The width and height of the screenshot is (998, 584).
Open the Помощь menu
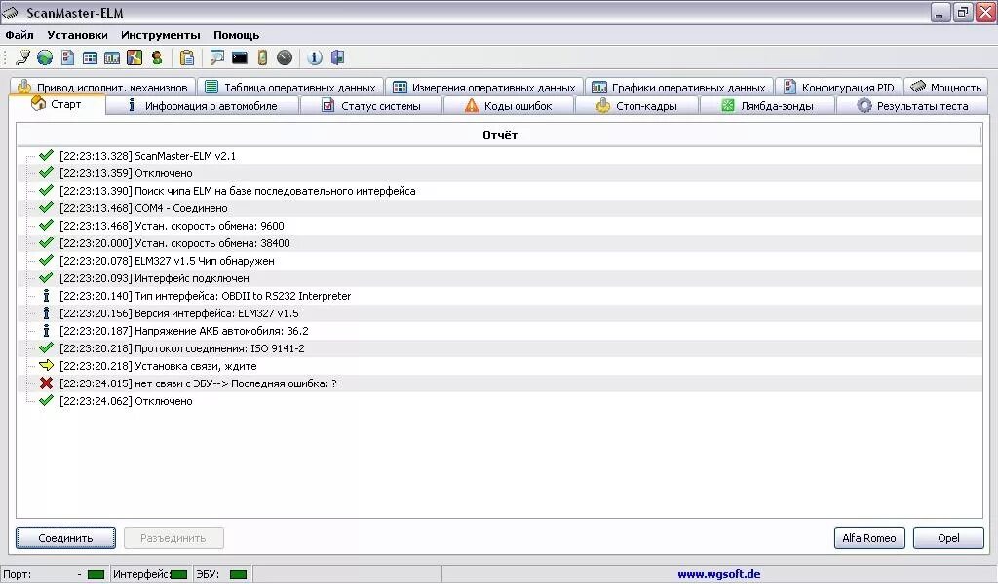[236, 35]
